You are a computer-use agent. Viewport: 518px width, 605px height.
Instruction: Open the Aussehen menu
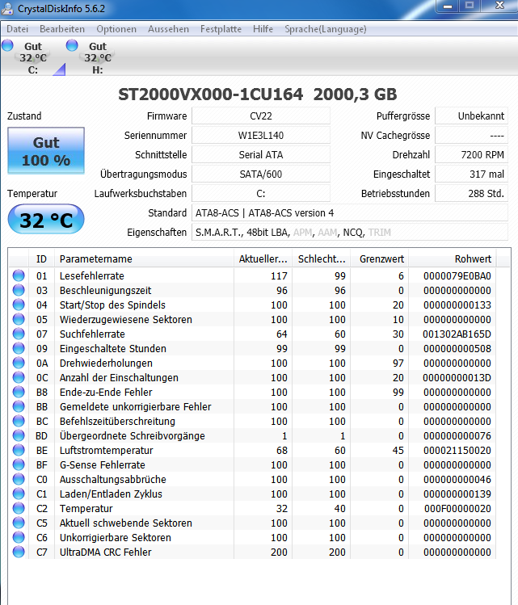click(168, 29)
